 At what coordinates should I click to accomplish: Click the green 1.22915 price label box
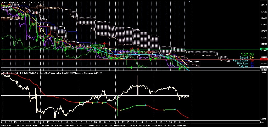[x=96, y=45]
